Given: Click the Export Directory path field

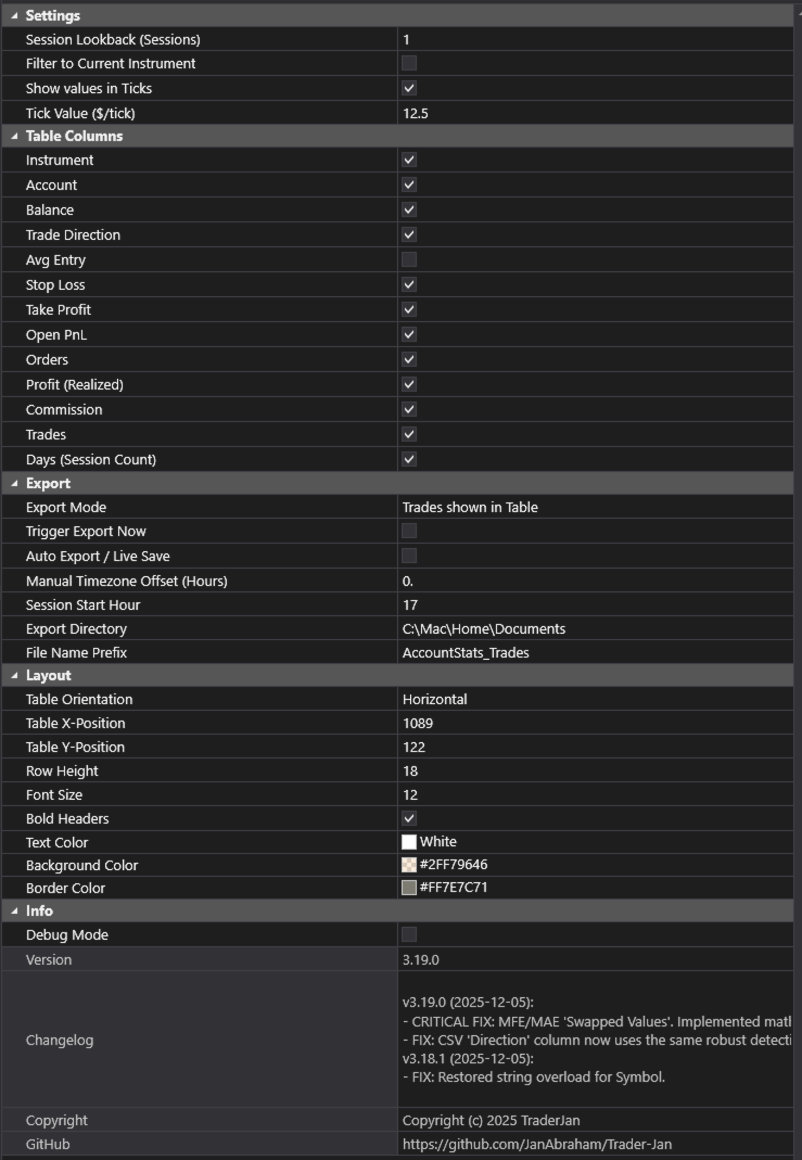Looking at the screenshot, I should 595,629.
